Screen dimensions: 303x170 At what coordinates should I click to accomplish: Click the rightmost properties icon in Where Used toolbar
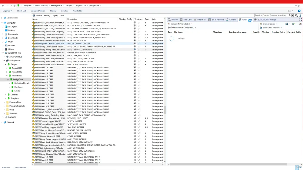coord(300,24)
